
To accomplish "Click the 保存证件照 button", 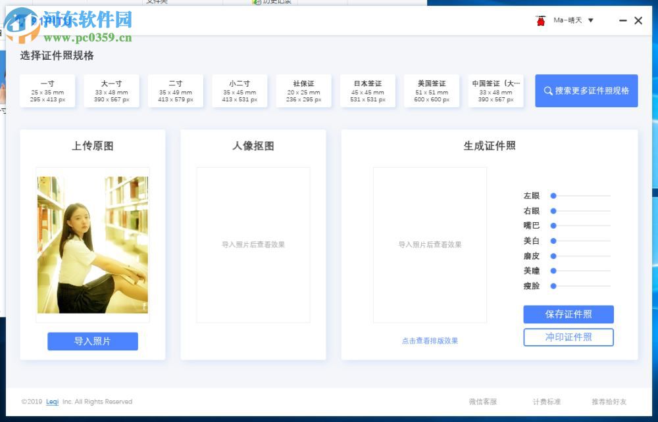I will [568, 314].
